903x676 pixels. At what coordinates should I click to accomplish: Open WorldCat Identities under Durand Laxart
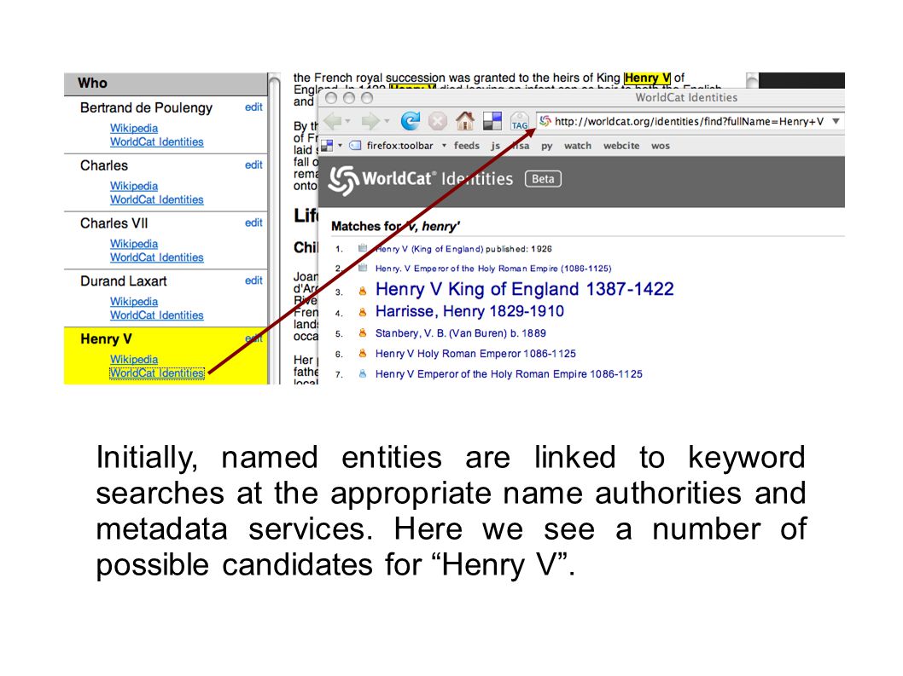157,315
